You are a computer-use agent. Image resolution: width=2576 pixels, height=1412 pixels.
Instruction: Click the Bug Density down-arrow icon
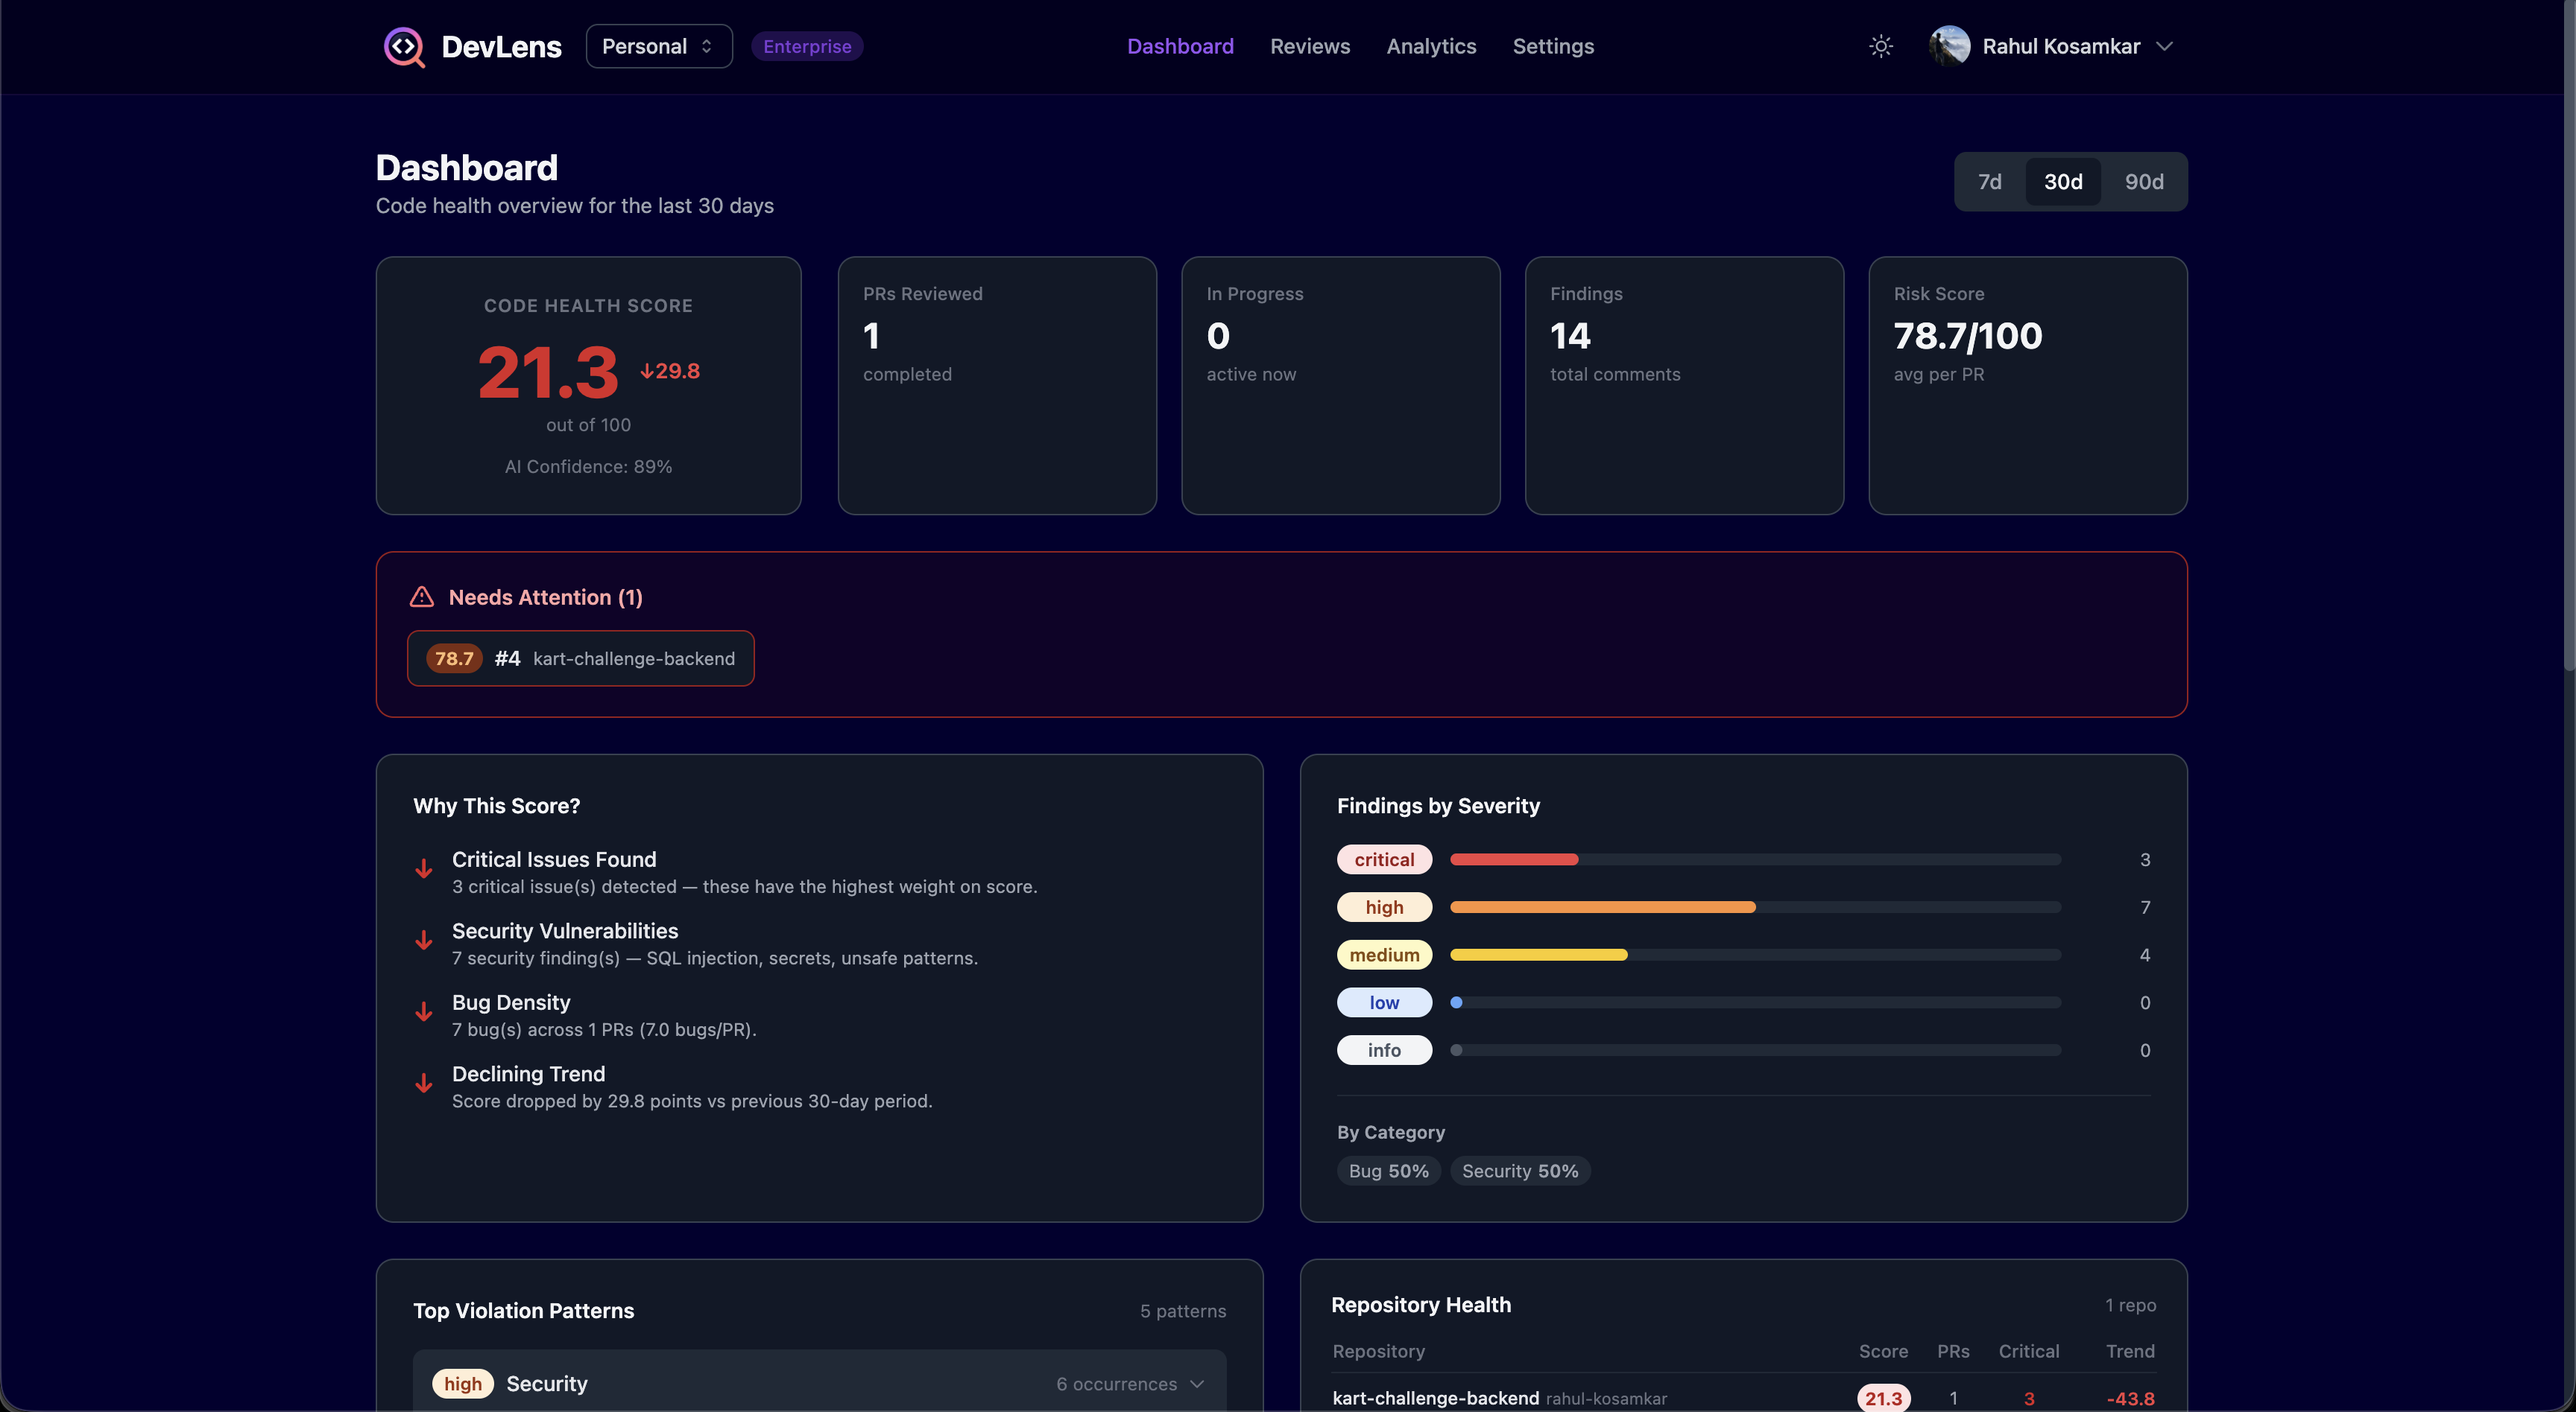pos(424,1011)
